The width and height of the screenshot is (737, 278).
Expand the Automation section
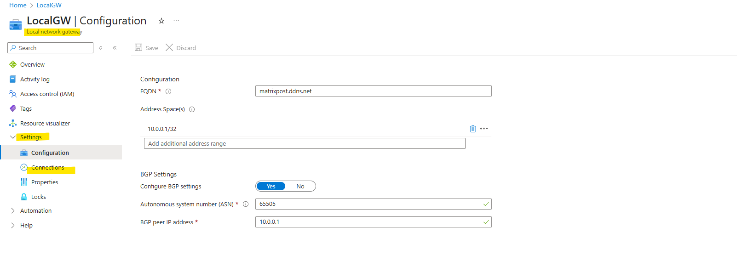[x=35, y=210]
